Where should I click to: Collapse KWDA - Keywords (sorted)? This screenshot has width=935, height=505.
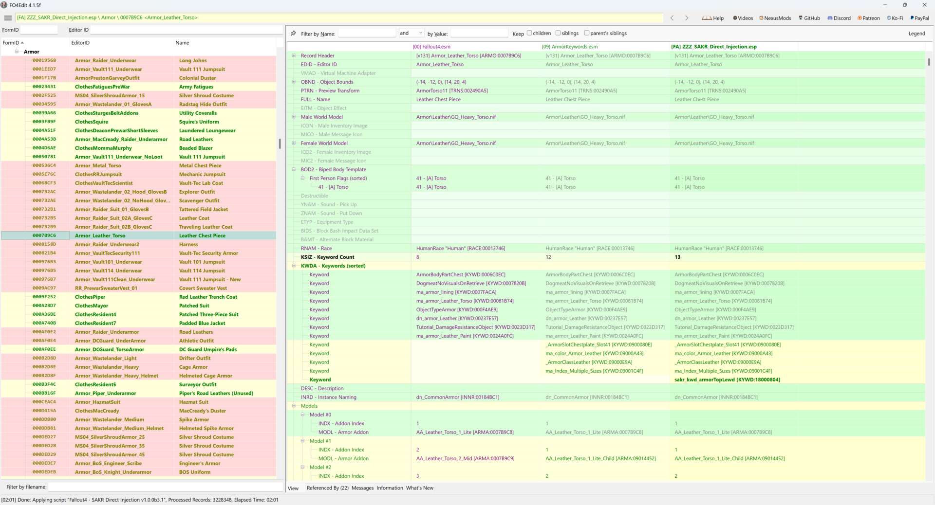click(x=294, y=266)
